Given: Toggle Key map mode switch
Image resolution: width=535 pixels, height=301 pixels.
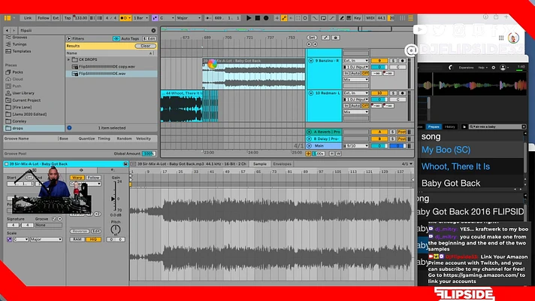Looking at the screenshot, I should click(x=357, y=18).
